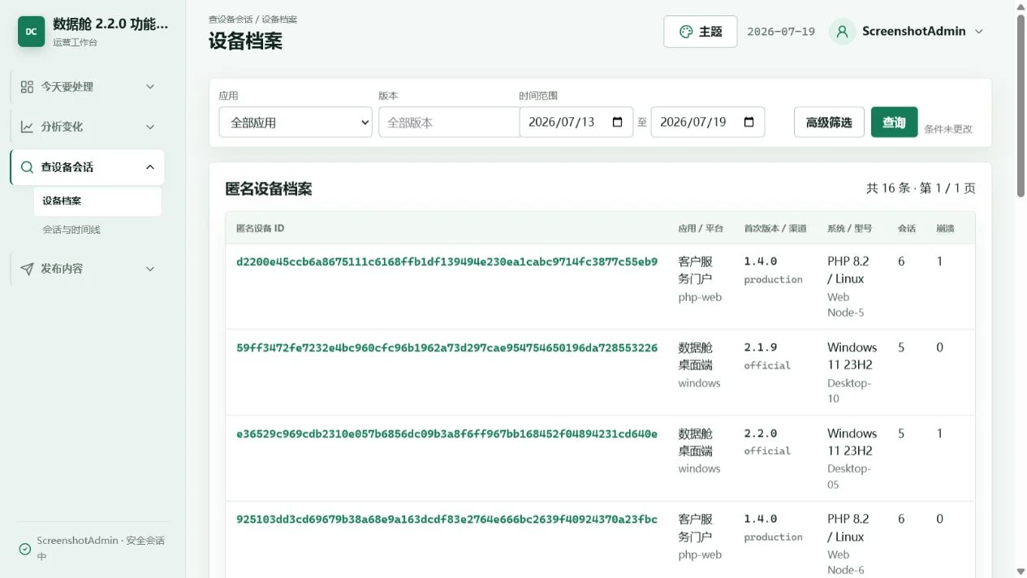The height and width of the screenshot is (578, 1027).
Task: Focus the 全部版本 version input field
Action: pyautogui.click(x=449, y=122)
